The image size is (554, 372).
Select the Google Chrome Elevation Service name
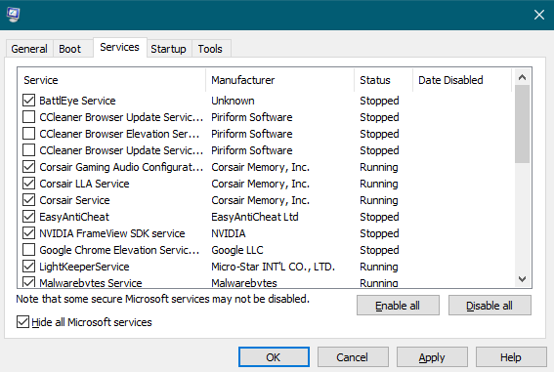[119, 250]
